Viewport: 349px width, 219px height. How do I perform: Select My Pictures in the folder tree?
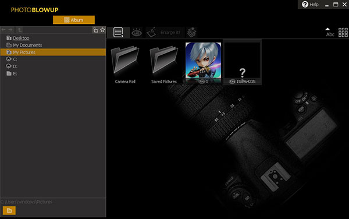tap(53, 52)
